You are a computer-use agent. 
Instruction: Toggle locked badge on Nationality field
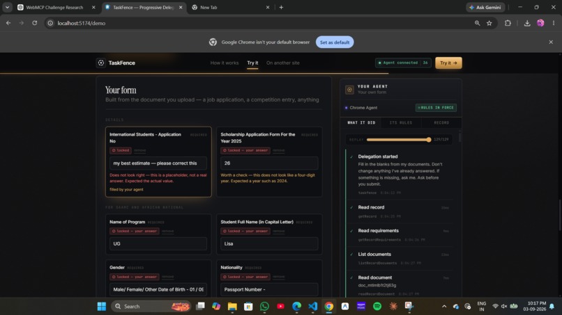tap(245, 277)
